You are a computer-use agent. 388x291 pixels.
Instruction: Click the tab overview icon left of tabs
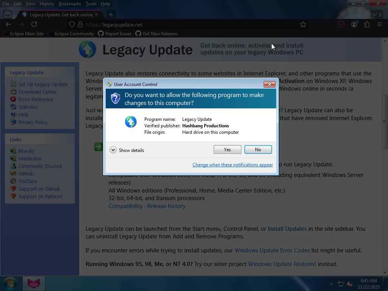[8, 15]
